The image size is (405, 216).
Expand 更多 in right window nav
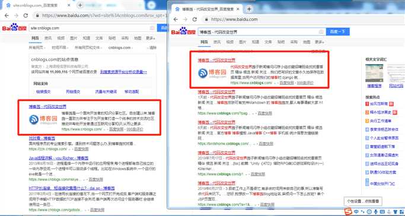click(319, 42)
